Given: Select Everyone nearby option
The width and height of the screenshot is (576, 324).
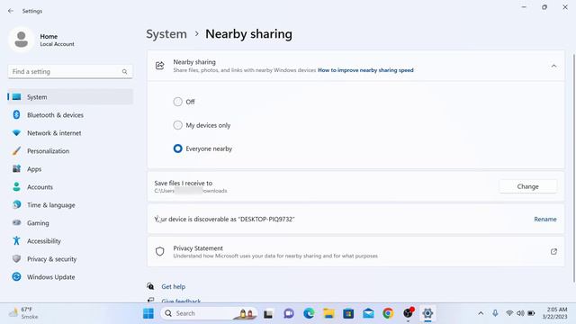Looking at the screenshot, I should [178, 148].
